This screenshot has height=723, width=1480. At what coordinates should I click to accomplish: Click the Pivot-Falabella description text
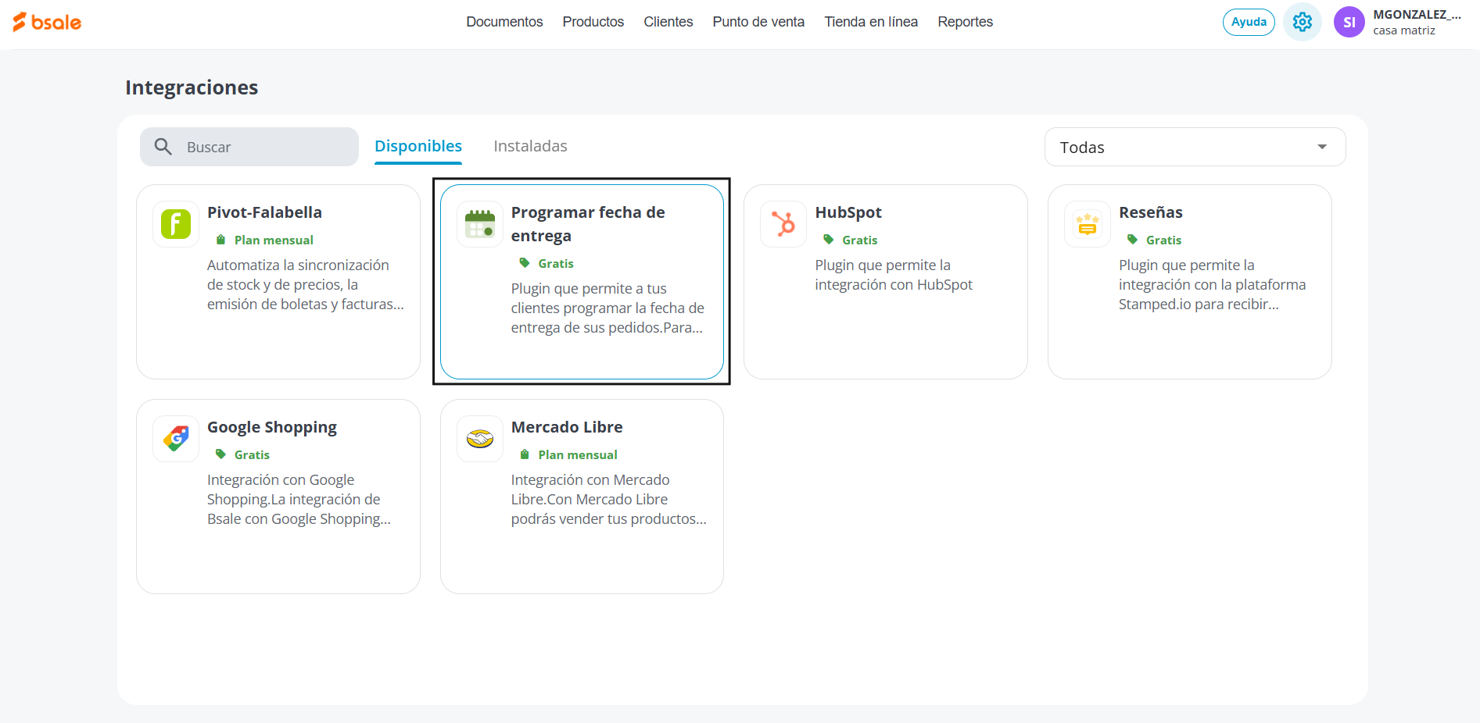coord(306,285)
